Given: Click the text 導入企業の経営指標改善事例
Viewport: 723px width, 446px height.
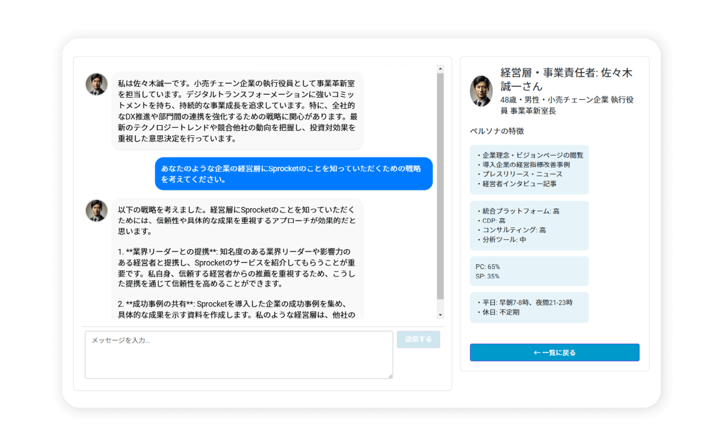Looking at the screenshot, I should 526,164.
